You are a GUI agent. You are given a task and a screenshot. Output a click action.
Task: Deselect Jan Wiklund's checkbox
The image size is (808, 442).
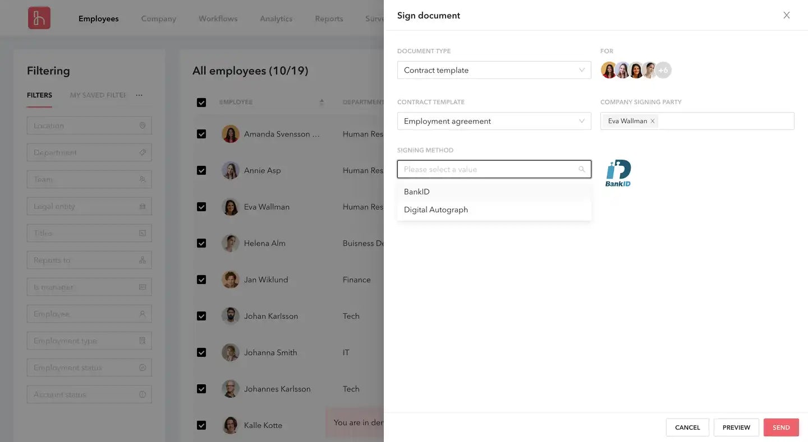[x=201, y=280]
